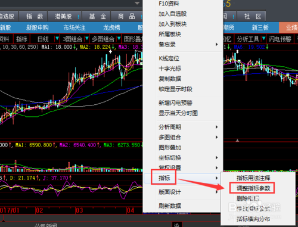The image size is (298, 227).
Task: Click the 指标 toolbar button
Action: click(x=21, y=39)
